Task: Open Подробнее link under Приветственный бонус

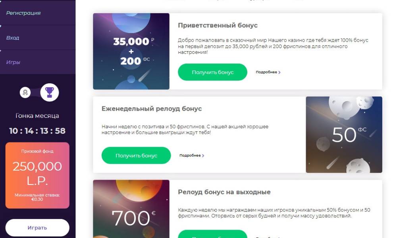Action: pos(266,72)
